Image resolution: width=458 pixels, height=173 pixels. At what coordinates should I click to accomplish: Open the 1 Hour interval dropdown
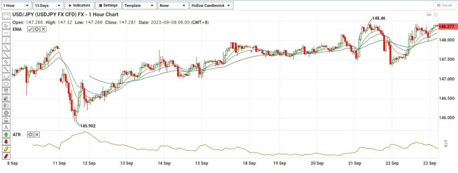(x=16, y=5)
